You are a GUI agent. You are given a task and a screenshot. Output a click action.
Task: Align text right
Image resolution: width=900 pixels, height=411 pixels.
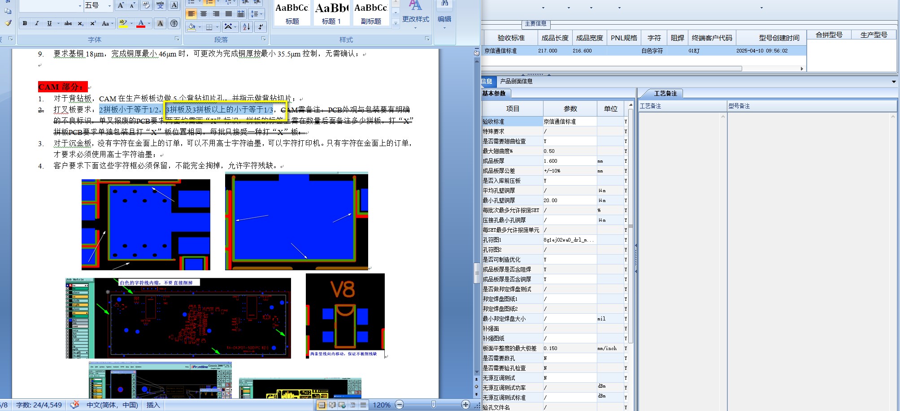coord(216,14)
